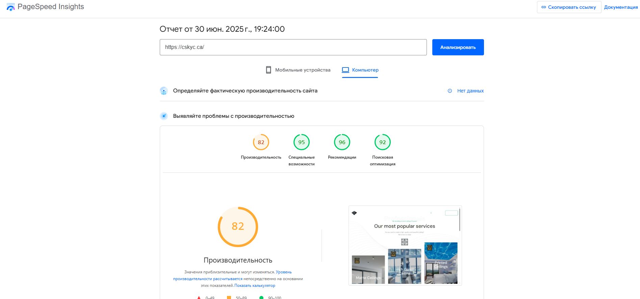Screen dimensions: 640x299
Task: Click the link icon in Скопировать ссылку button
Action: tap(543, 7)
